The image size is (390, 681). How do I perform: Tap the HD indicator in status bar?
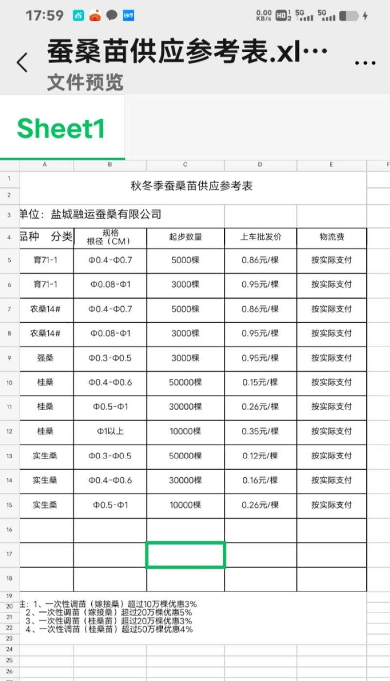coord(281,16)
